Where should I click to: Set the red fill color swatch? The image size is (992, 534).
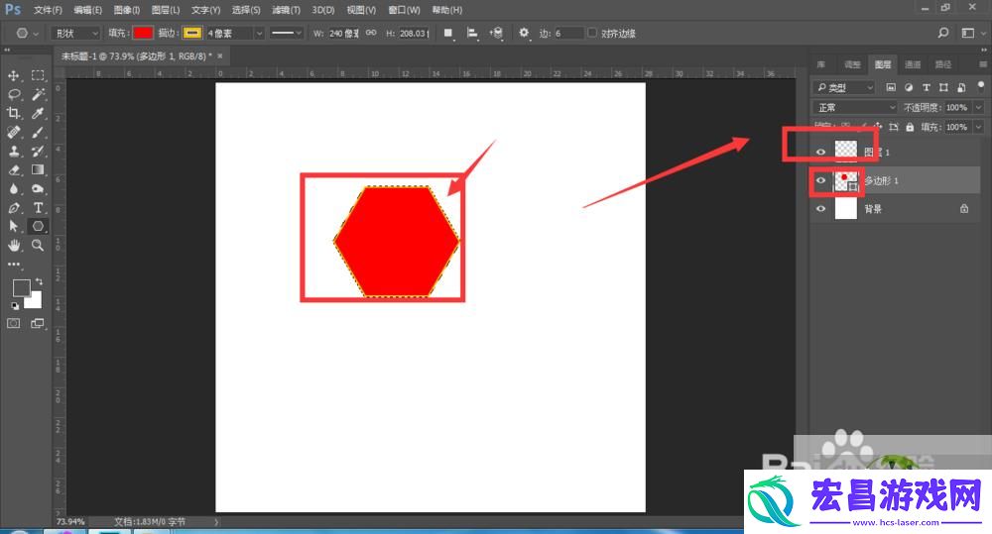[x=142, y=33]
